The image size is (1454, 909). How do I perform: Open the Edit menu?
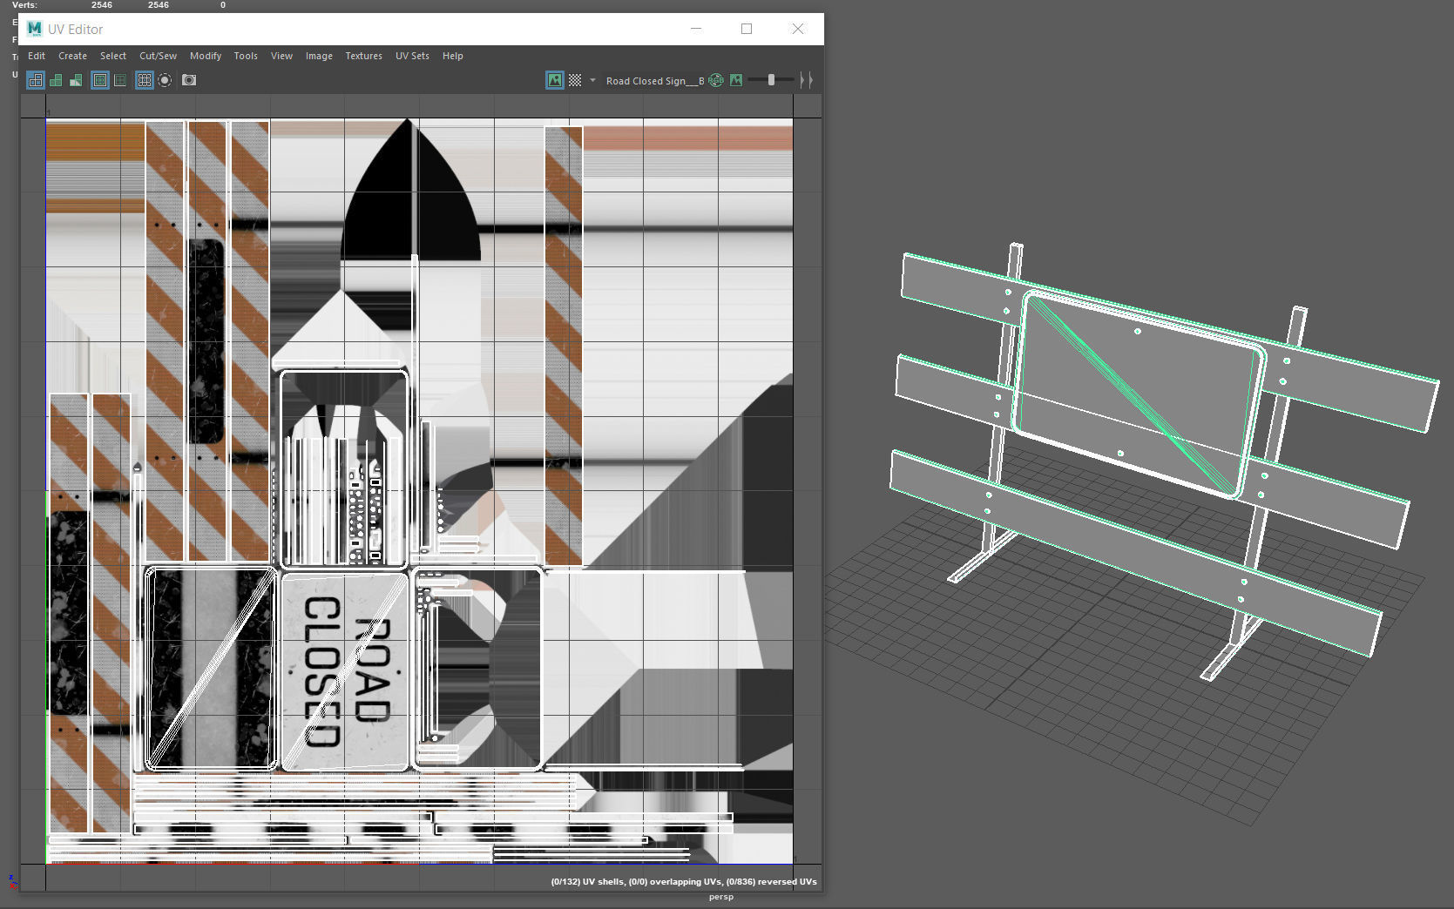pos(37,56)
